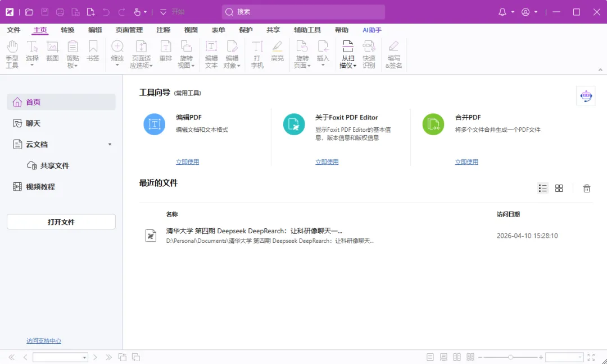This screenshot has height=364, width=607.
Task: Click the 合并PDF green circle icon
Action: click(433, 124)
